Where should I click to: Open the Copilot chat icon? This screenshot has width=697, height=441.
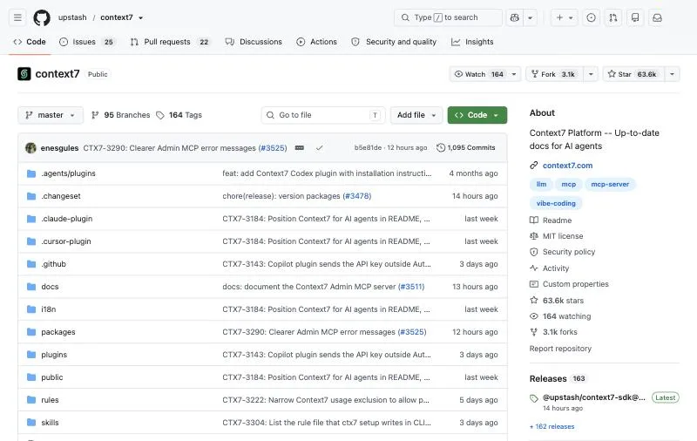[x=515, y=17]
